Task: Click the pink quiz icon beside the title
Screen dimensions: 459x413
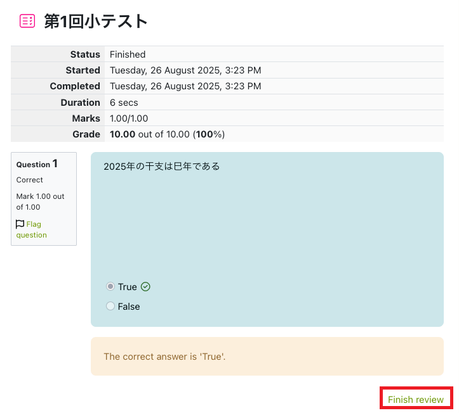Action: point(27,22)
